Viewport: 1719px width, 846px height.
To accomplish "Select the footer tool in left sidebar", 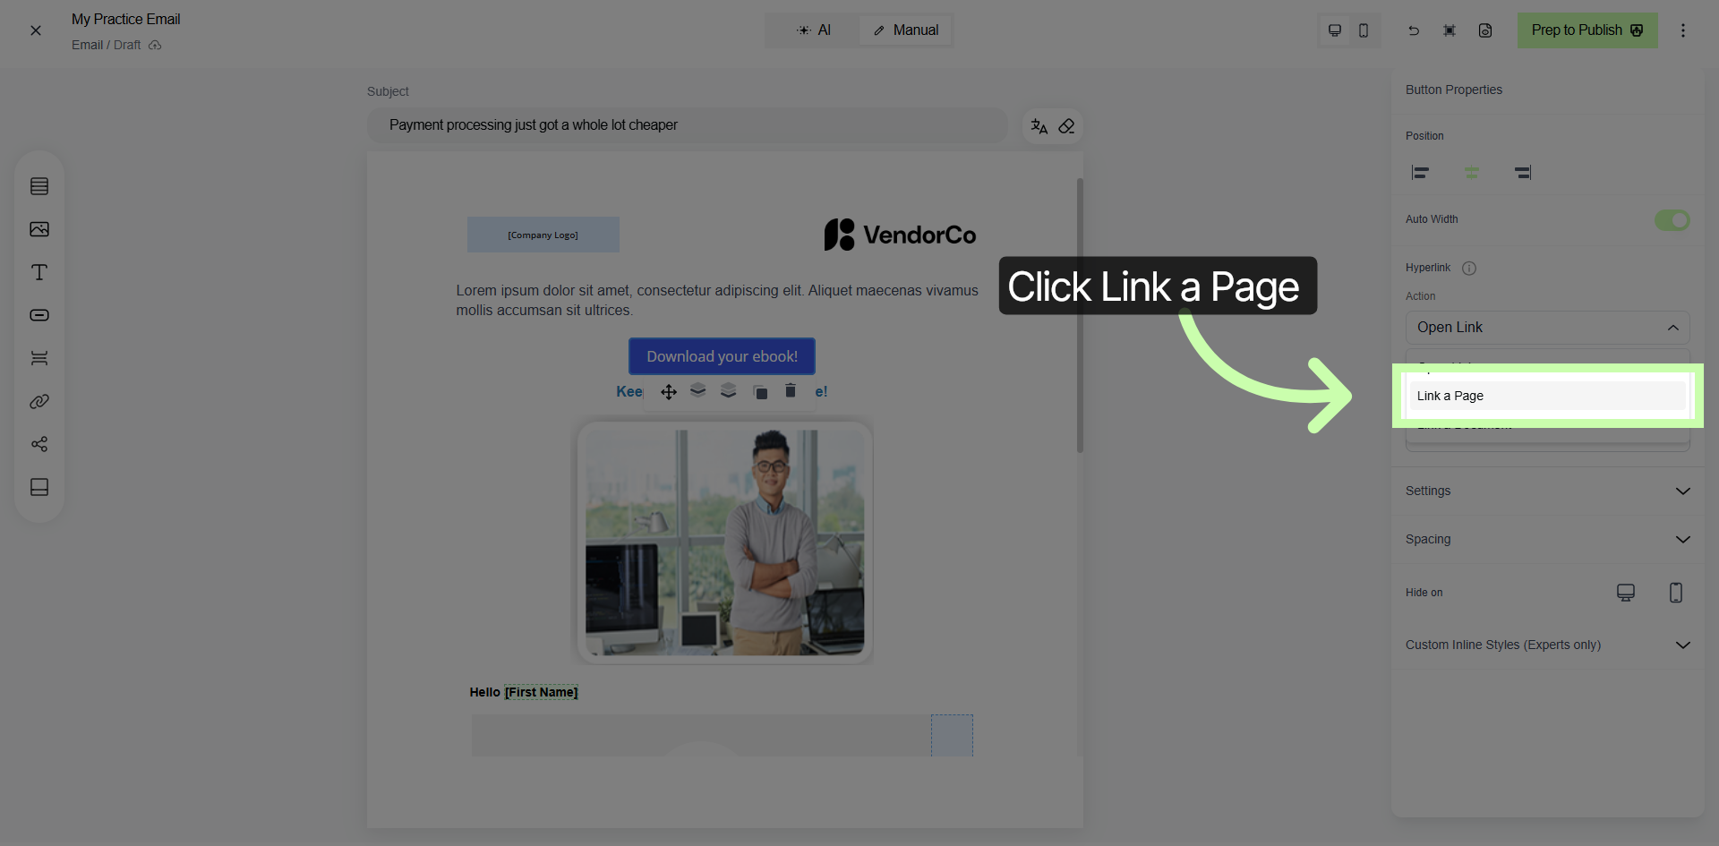I will (x=39, y=487).
